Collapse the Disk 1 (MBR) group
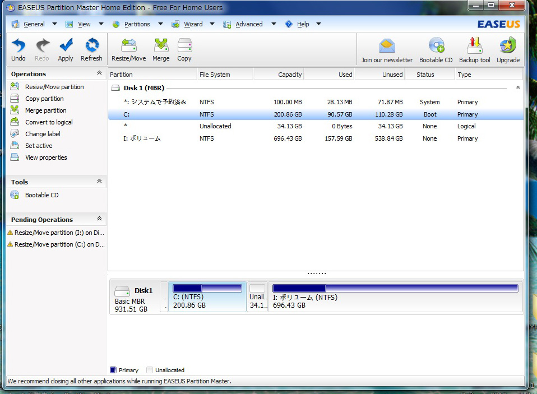The height and width of the screenshot is (394, 537). (517, 88)
